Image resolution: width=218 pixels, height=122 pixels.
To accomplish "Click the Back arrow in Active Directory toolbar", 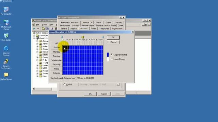I will pos(34,28).
